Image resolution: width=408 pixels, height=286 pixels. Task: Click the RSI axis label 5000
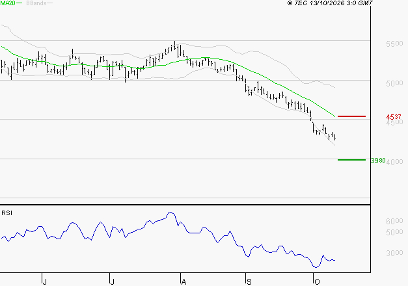(x=394, y=232)
